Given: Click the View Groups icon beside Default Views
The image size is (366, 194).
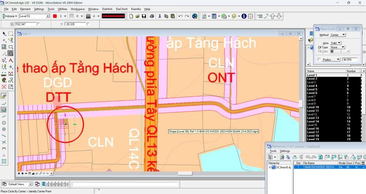Looking at the screenshot, I should (x=37, y=184).
